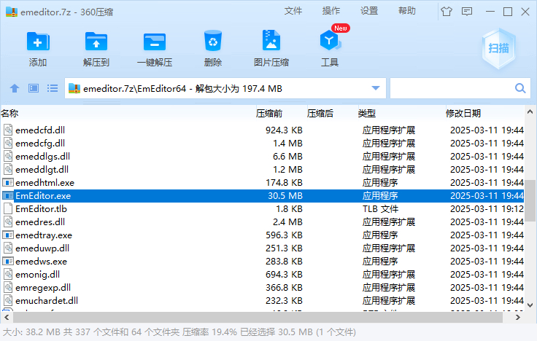Click the 扫描 (Scan) hexagon button

pos(498,48)
